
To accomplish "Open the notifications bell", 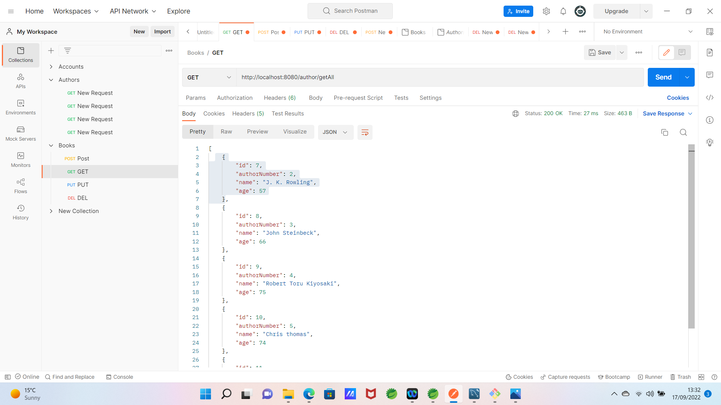I will (563, 11).
